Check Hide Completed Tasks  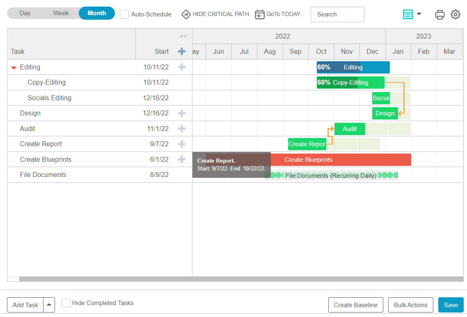[x=66, y=303]
